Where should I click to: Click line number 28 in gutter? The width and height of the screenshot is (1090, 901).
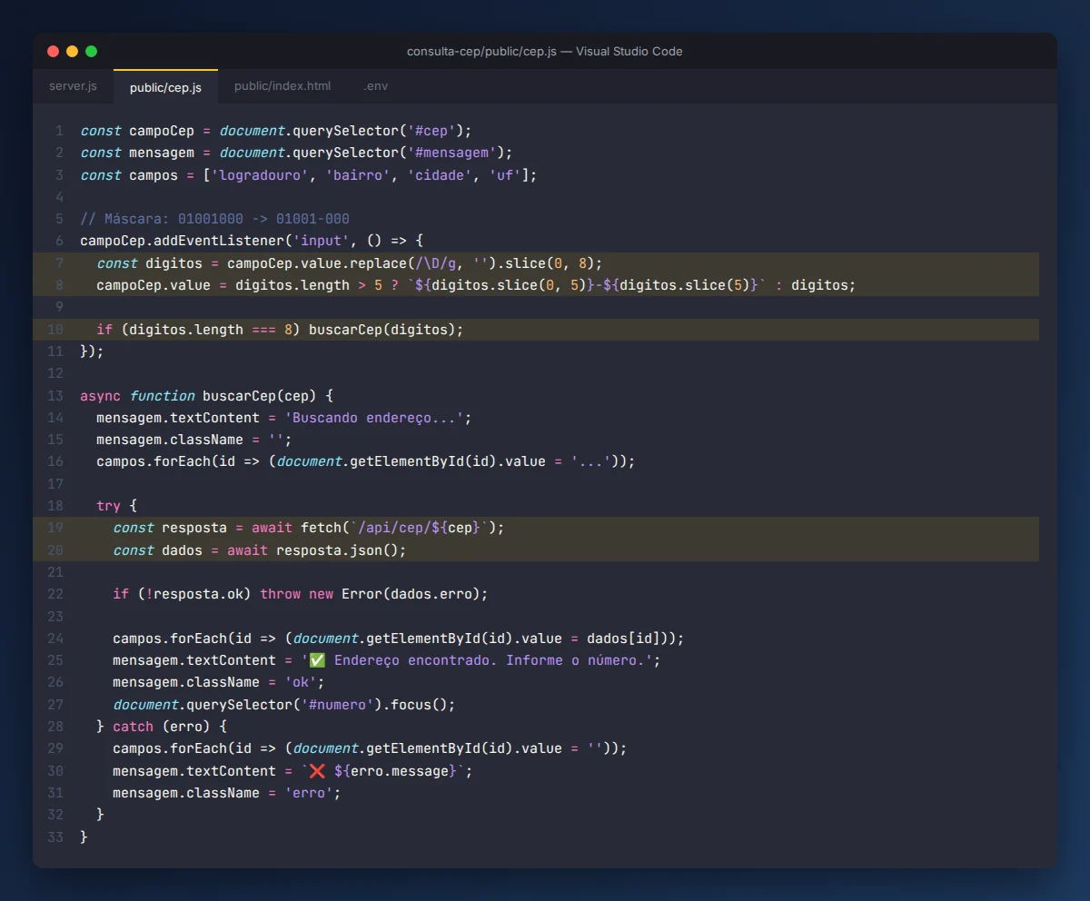coord(55,728)
